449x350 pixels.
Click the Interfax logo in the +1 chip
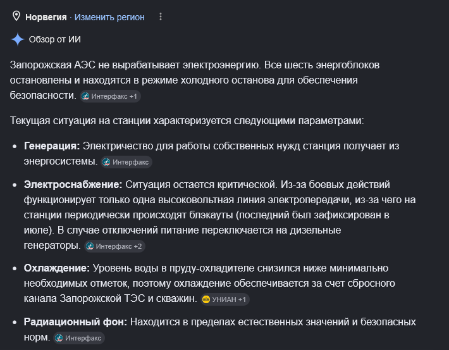85,96
